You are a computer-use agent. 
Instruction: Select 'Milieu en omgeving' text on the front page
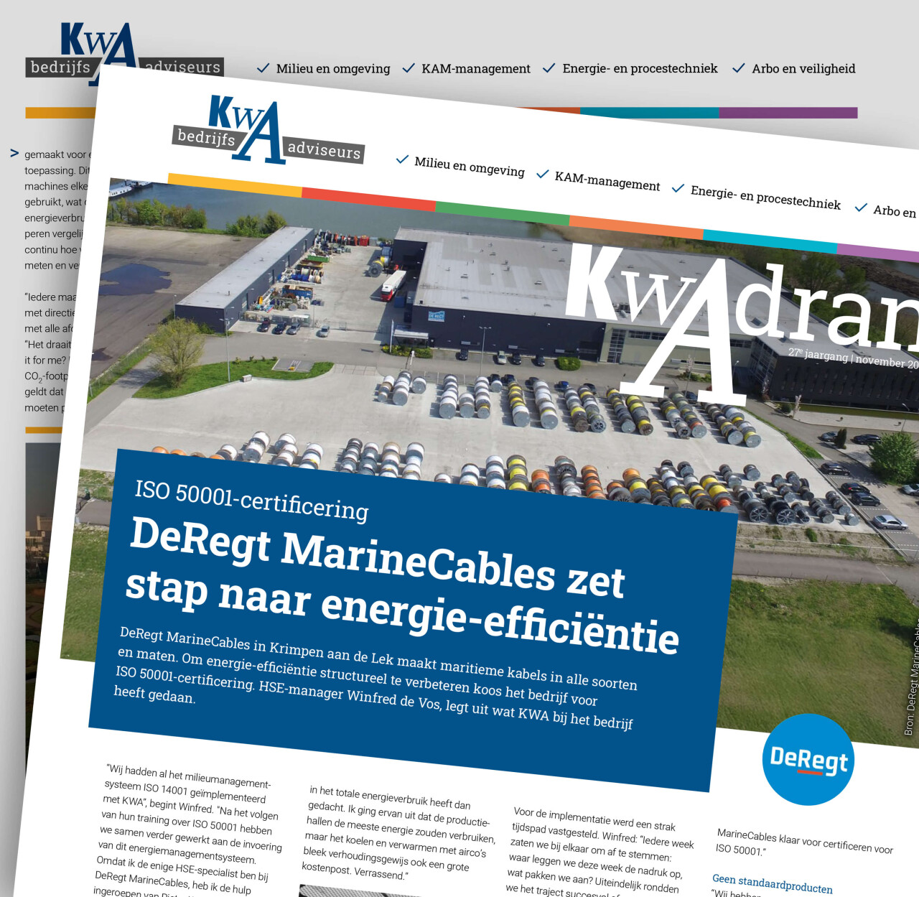coord(470,167)
